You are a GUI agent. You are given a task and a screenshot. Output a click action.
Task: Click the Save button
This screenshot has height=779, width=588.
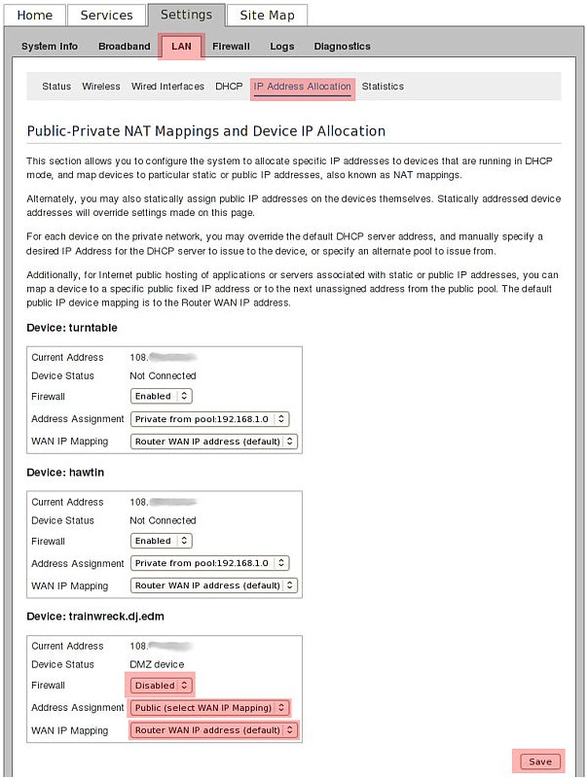(539, 761)
